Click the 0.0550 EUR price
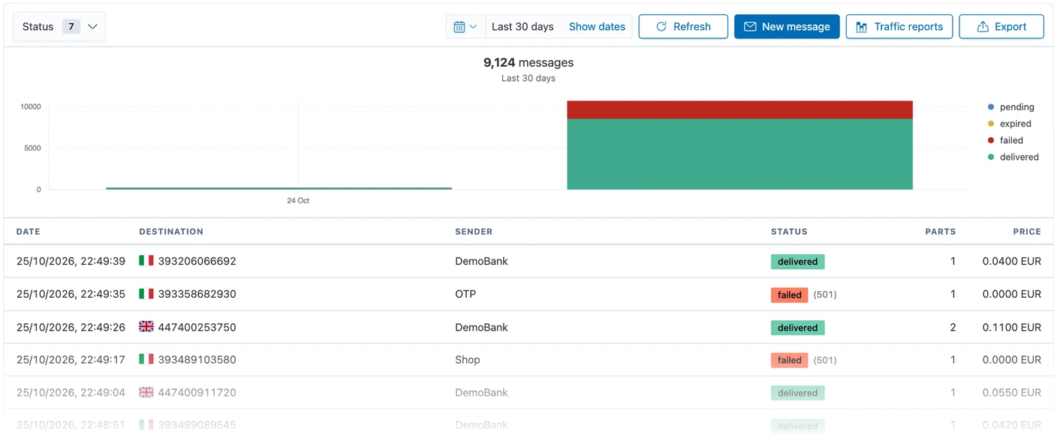The width and height of the screenshot is (1057, 444). tap(1011, 392)
